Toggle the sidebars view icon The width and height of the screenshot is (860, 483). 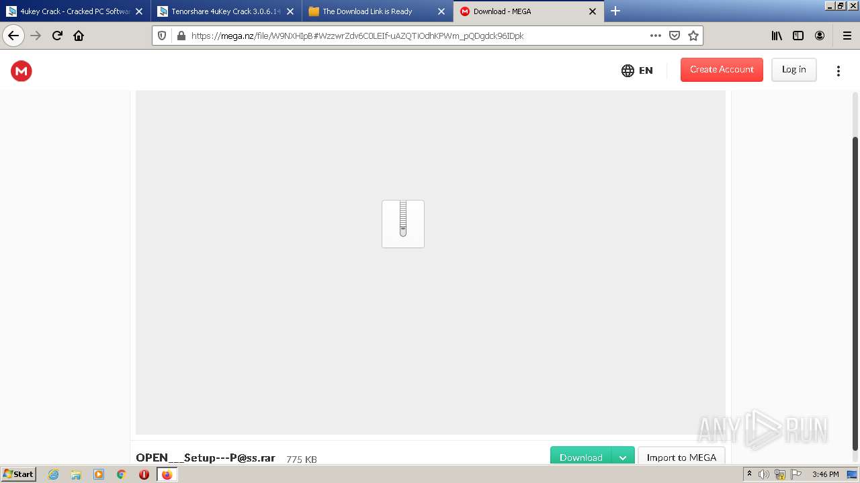(x=798, y=36)
